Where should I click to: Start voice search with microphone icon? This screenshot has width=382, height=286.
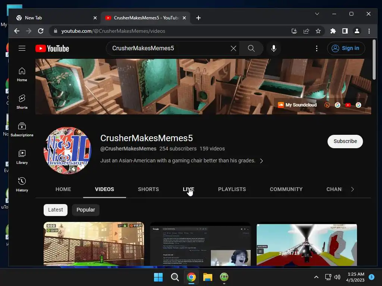click(274, 48)
